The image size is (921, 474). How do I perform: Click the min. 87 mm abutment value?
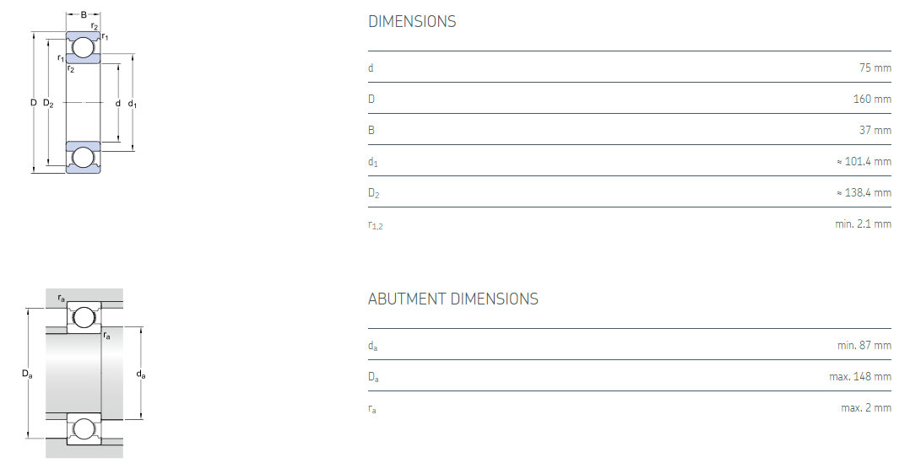[x=864, y=345]
